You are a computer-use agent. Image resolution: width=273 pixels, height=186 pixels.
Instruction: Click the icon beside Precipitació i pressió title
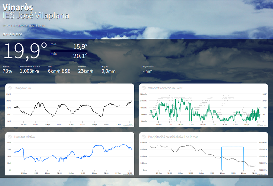tap(143, 137)
